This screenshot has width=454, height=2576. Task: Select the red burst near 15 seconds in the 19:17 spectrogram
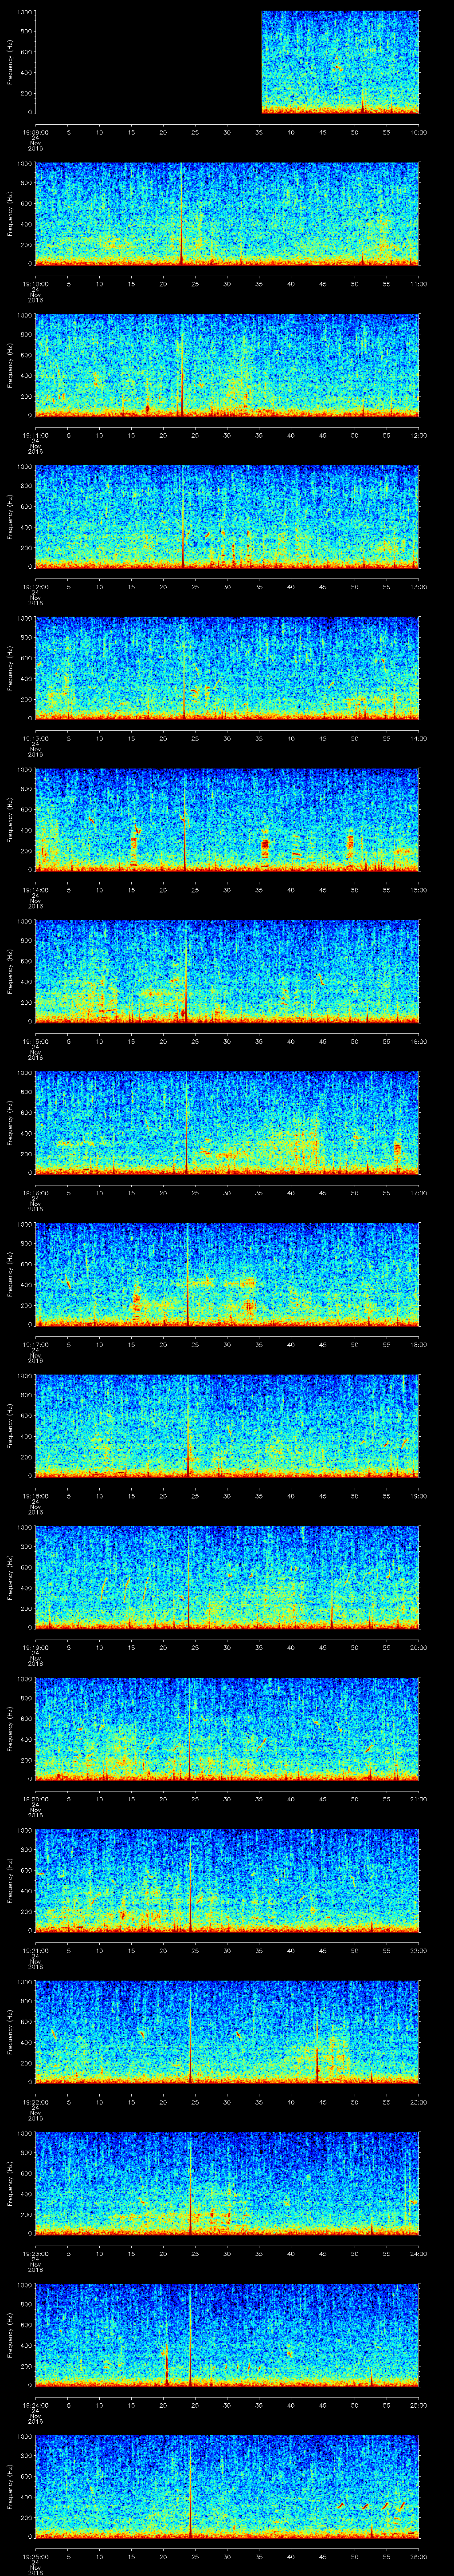pyautogui.click(x=136, y=1302)
